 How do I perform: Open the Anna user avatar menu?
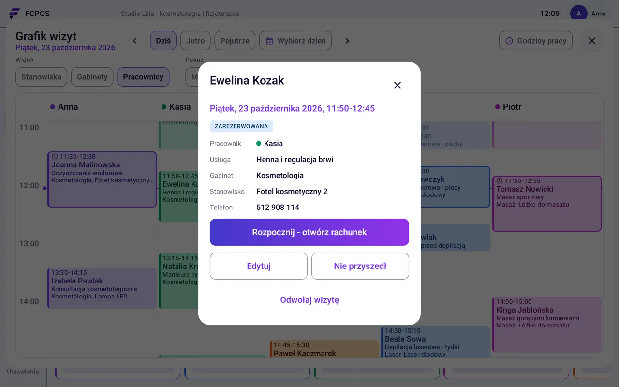[x=579, y=14]
